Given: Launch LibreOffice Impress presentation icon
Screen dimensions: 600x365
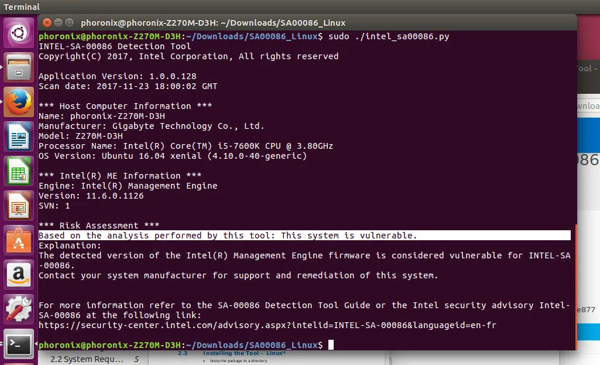Looking at the screenshot, I should click(19, 206).
